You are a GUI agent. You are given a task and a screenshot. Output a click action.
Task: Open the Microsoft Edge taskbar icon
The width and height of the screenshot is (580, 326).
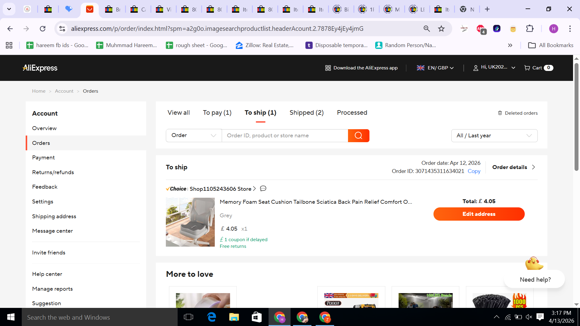[x=211, y=317]
